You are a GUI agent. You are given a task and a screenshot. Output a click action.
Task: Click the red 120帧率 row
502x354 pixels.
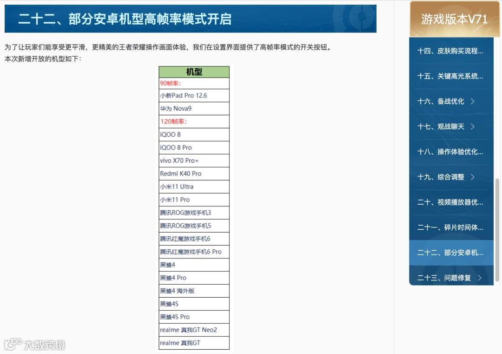pyautogui.click(x=194, y=122)
